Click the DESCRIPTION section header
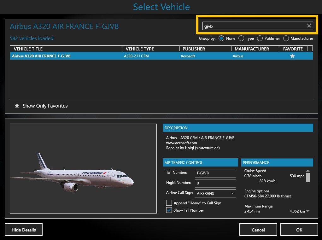 [238, 128]
